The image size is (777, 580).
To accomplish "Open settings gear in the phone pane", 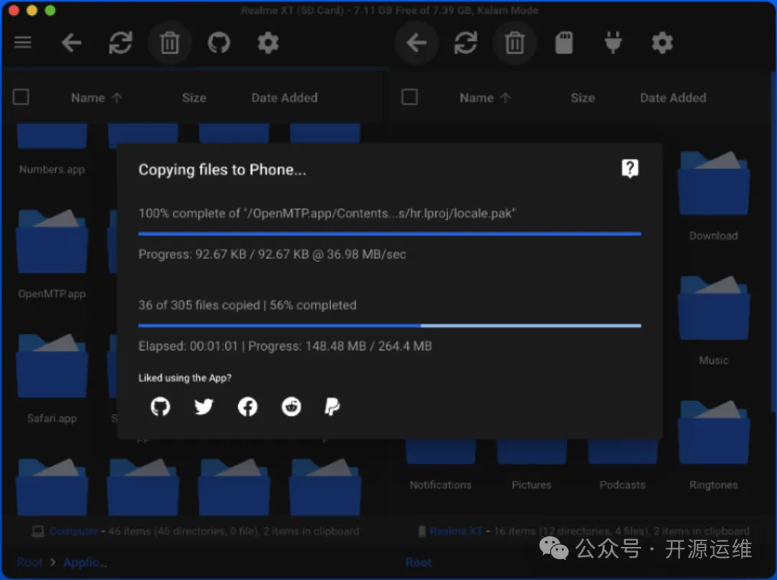I will coord(662,43).
